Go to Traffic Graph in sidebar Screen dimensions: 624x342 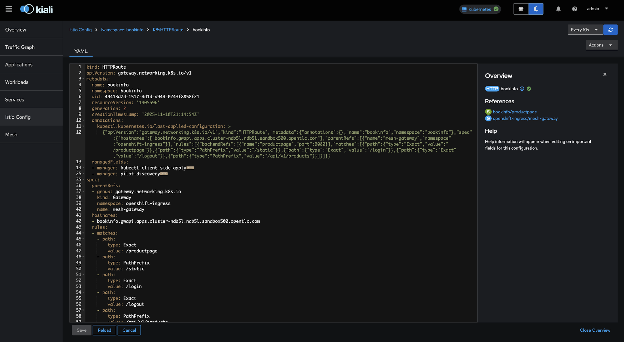20,47
